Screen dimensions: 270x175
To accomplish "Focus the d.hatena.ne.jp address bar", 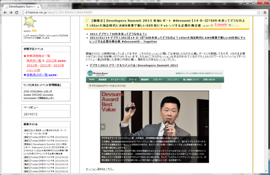I will click(x=138, y=13).
